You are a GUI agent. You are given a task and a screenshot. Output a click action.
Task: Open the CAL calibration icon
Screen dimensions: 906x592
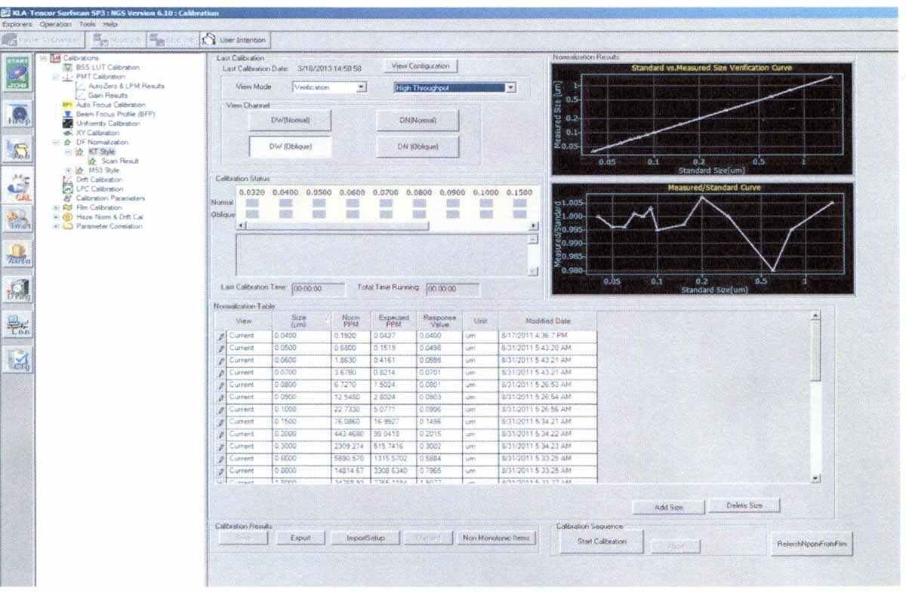pyautogui.click(x=19, y=187)
